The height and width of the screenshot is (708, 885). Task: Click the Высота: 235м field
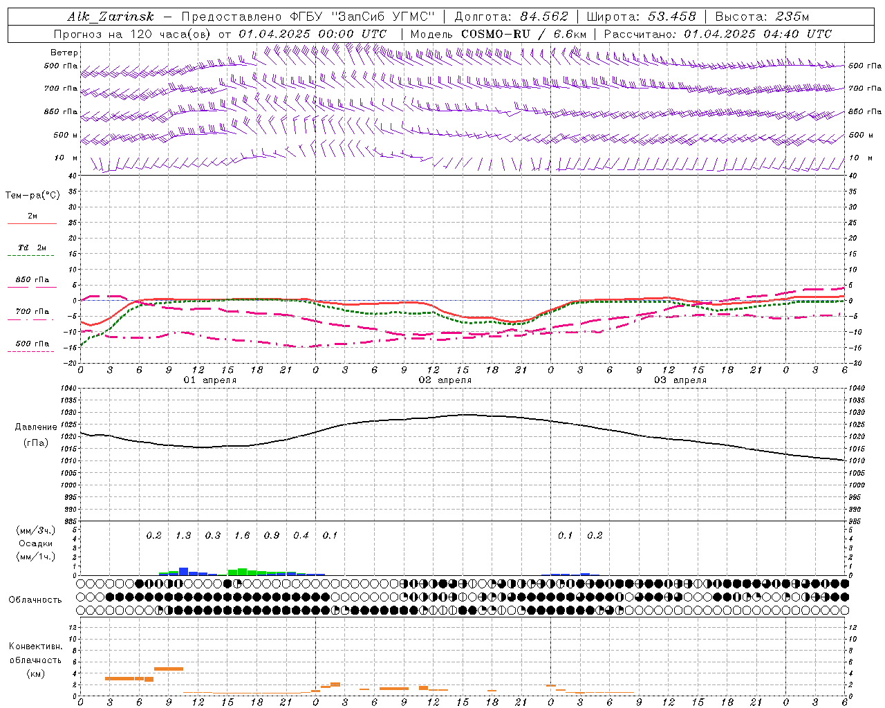763,17
